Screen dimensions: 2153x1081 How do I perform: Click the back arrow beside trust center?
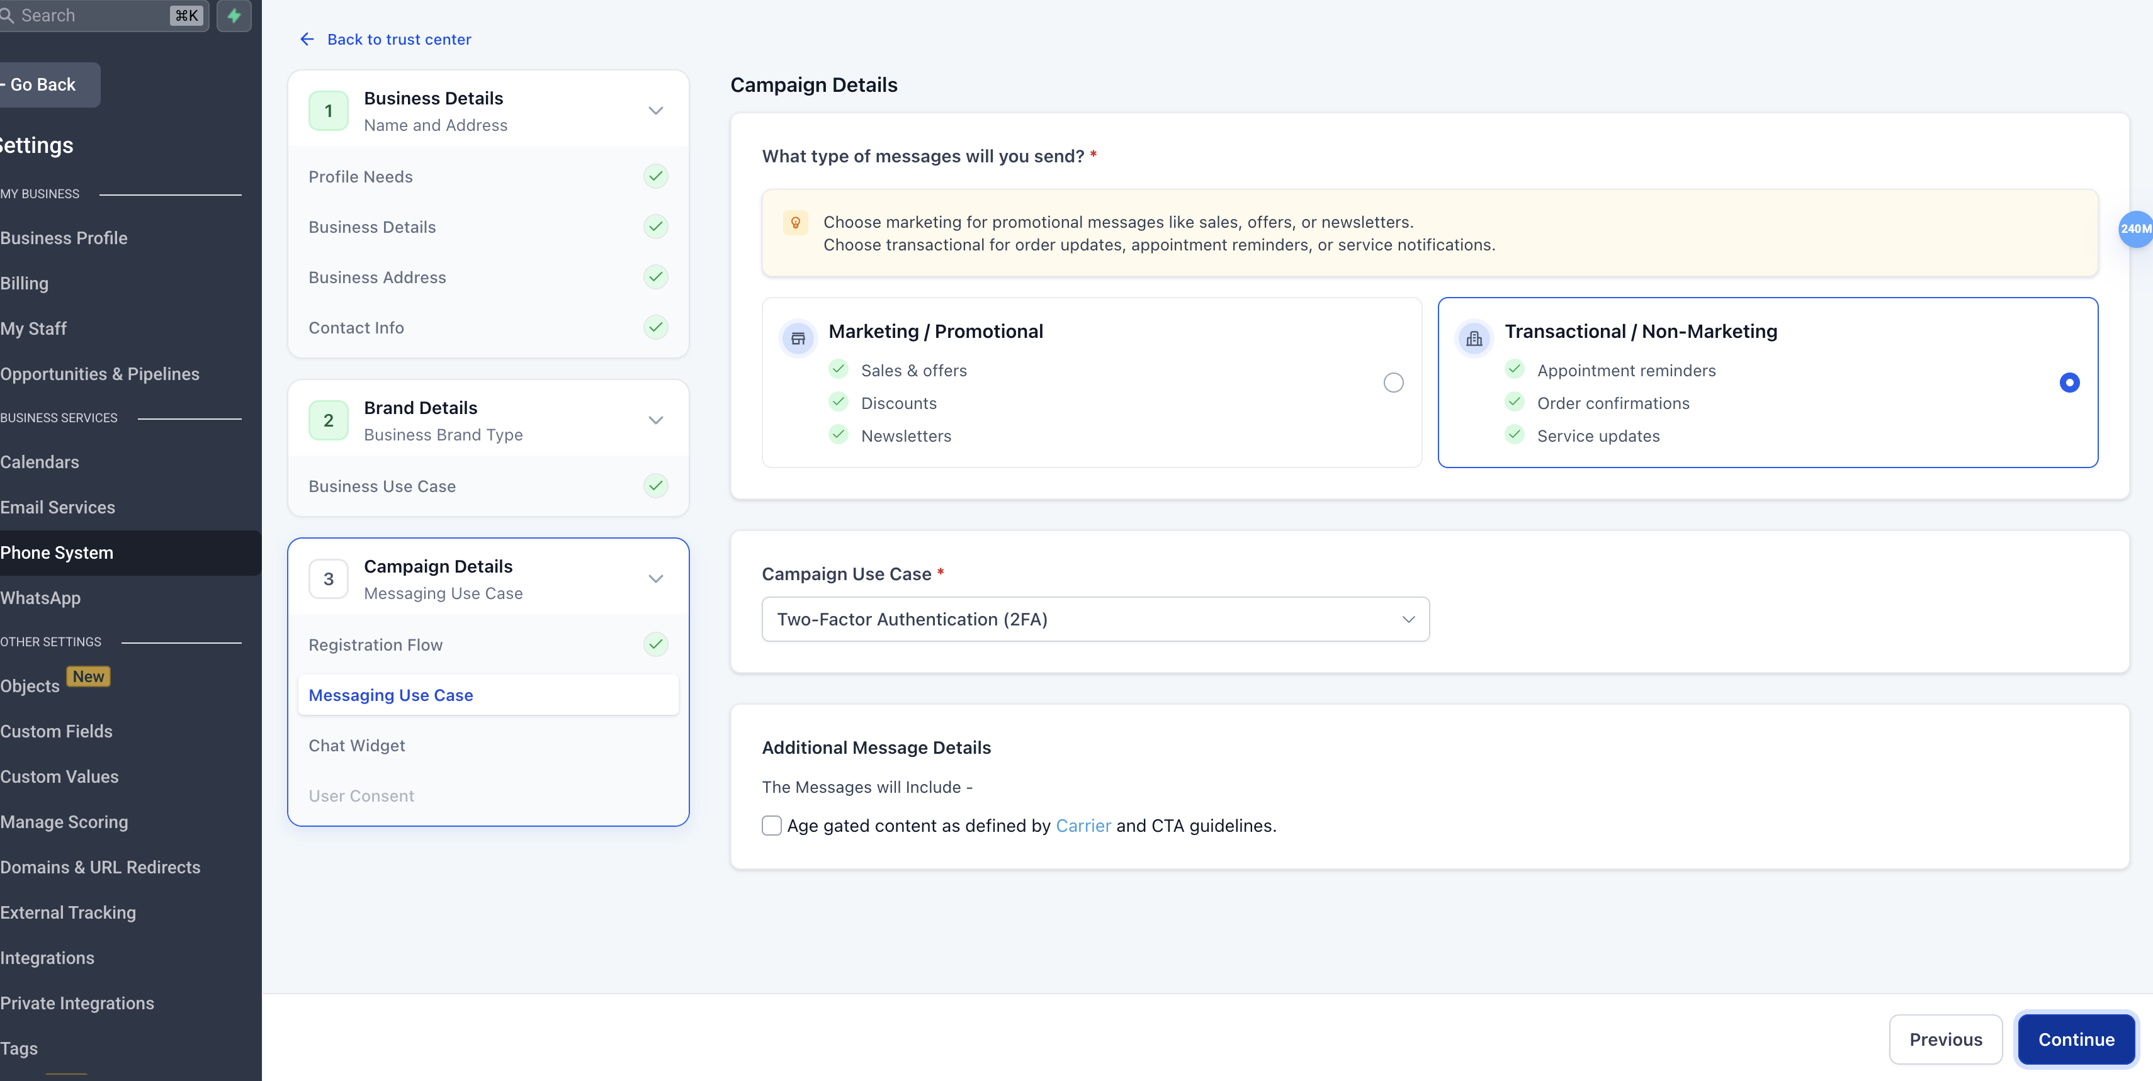click(x=307, y=39)
